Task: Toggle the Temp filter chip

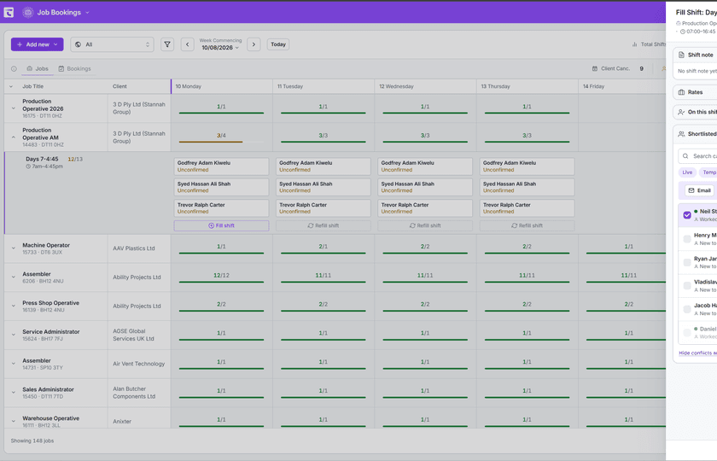Action: coord(708,172)
